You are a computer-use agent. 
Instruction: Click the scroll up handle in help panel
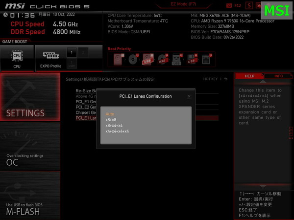point(263,81)
